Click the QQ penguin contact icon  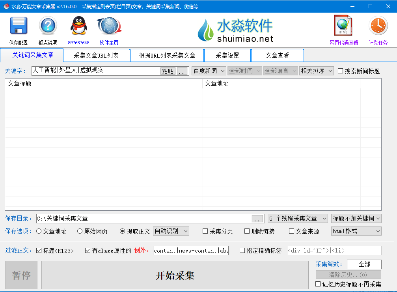pyautogui.click(x=78, y=26)
